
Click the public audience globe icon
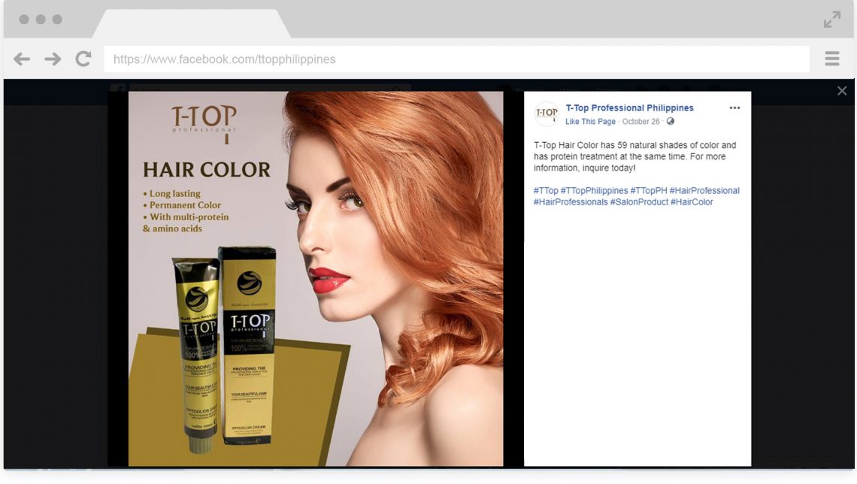(x=671, y=121)
